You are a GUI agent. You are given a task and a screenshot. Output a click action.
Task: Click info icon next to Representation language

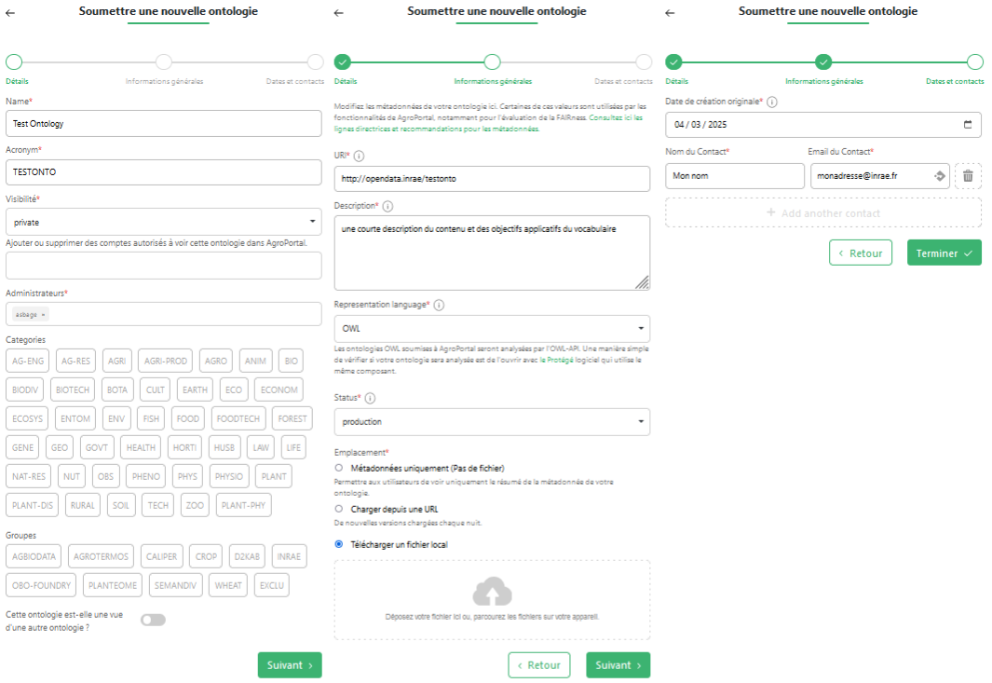click(x=439, y=305)
